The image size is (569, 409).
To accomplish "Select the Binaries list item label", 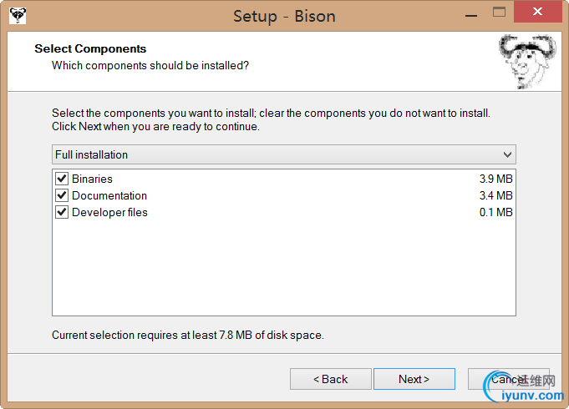I will click(92, 179).
